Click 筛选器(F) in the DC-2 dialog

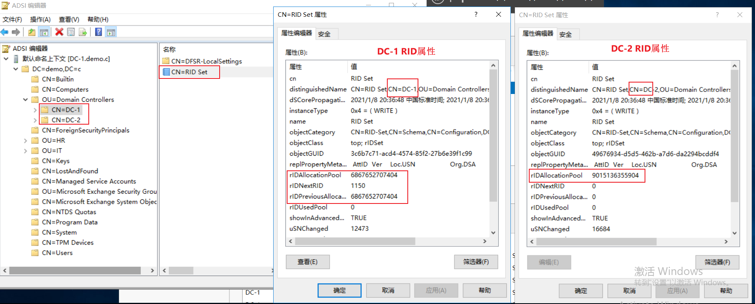pyautogui.click(x=717, y=262)
